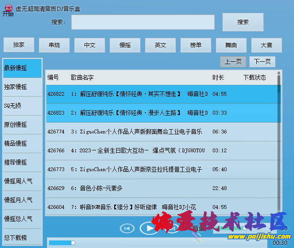
Task: Click into the search input field
Action: pos(143,22)
